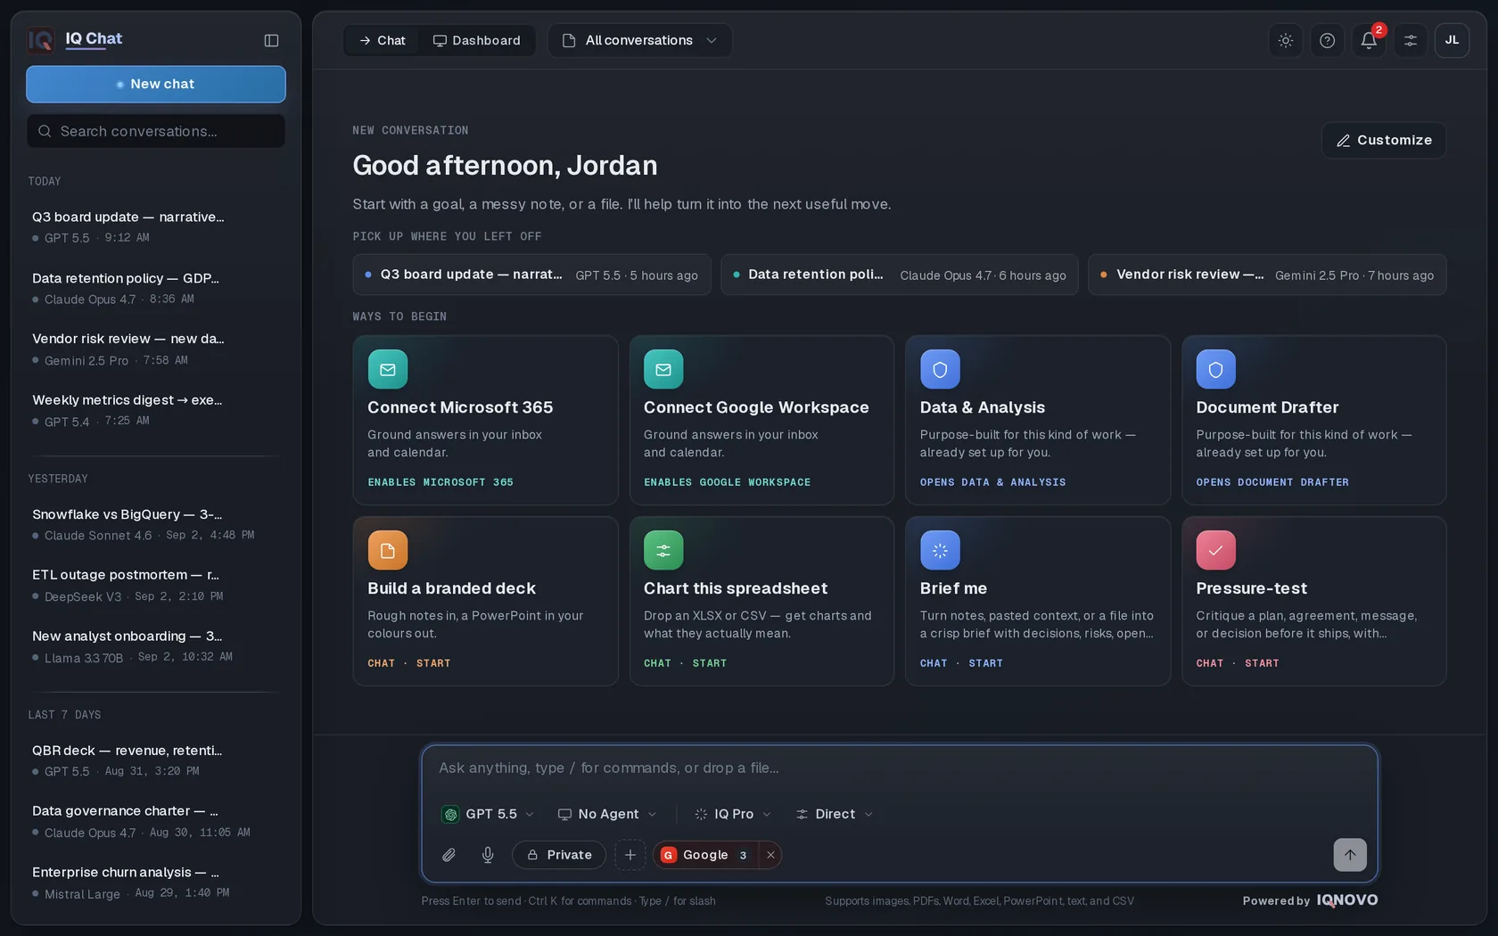Open the help question-mark icon
Screen dimensions: 1498x936
click(x=1327, y=40)
